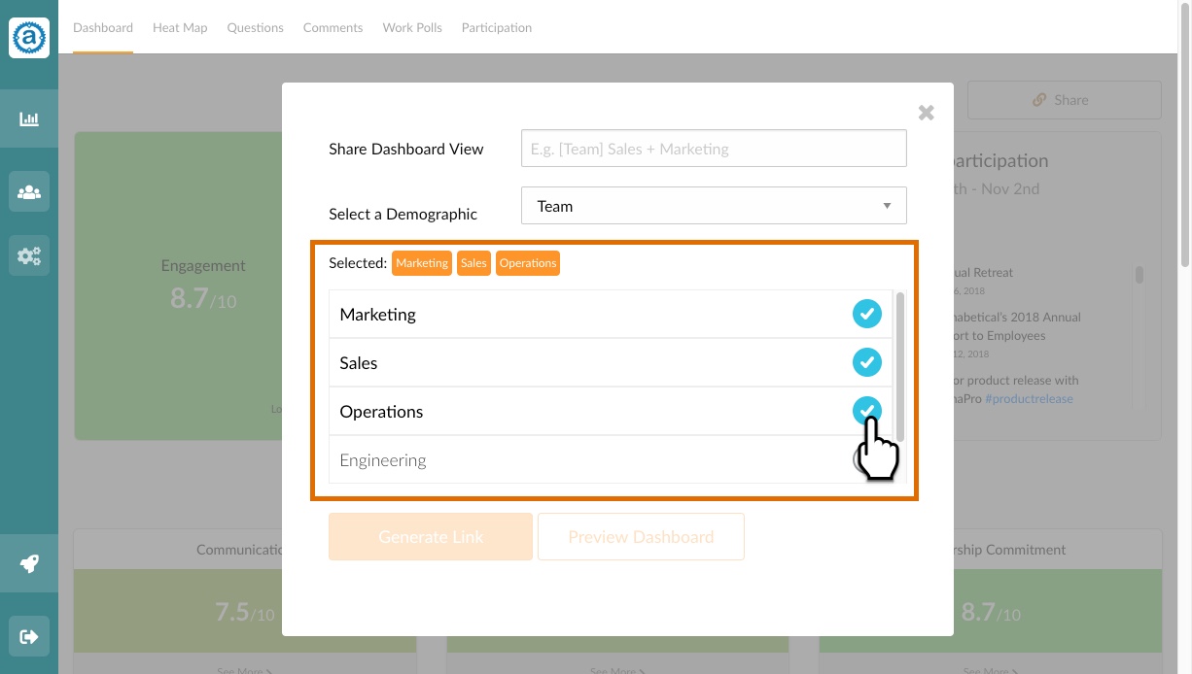Uncheck the Sales team checkmark
Image resolution: width=1192 pixels, height=674 pixels.
click(867, 363)
